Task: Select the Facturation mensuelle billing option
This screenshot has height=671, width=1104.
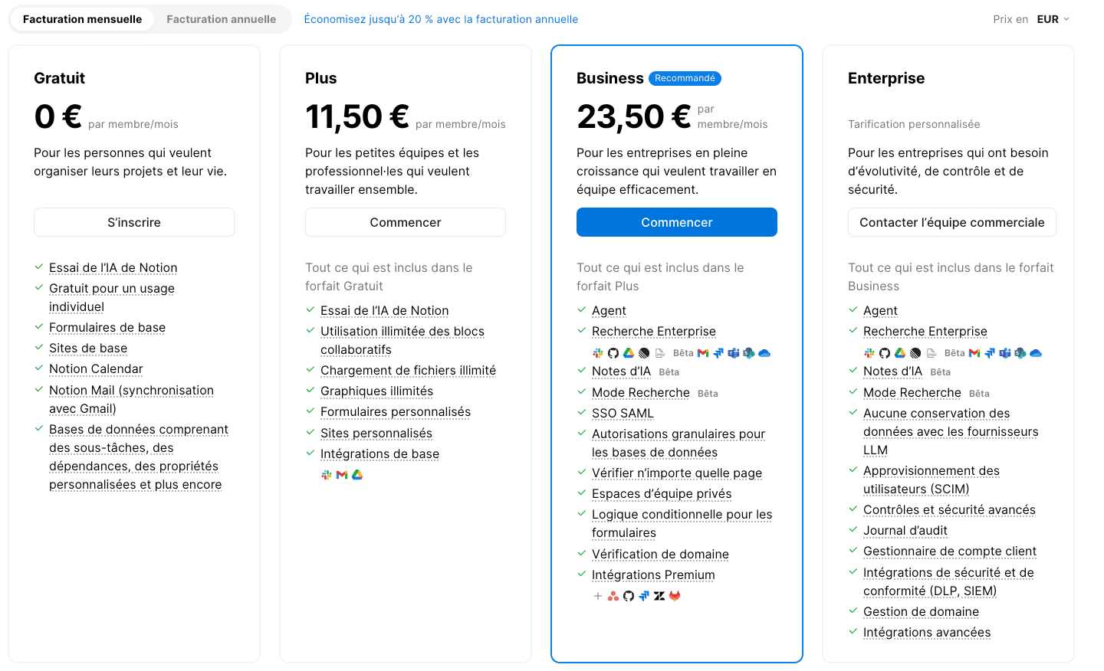Action: [81, 19]
